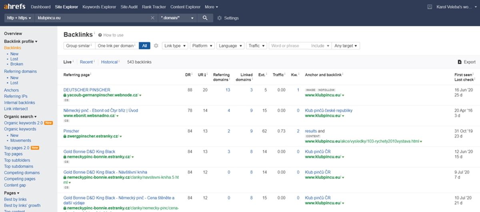Open the DEUTSCHER PINSCHER referring page

(87, 90)
